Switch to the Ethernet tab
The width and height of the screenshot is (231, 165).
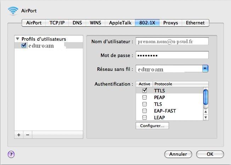point(195,23)
